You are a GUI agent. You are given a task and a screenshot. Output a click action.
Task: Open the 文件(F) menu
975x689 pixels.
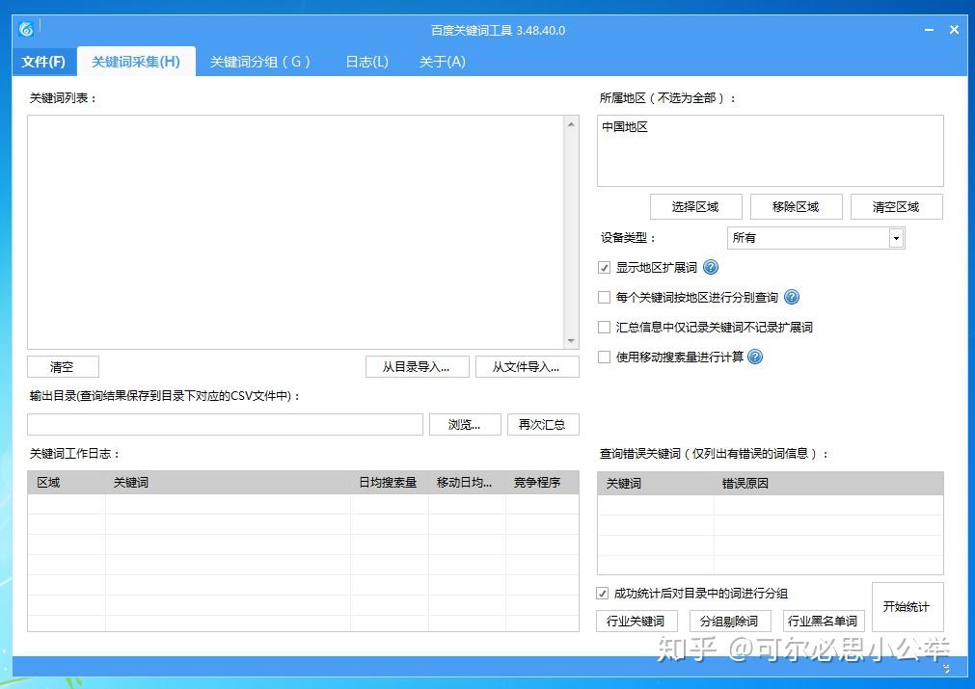pos(43,62)
